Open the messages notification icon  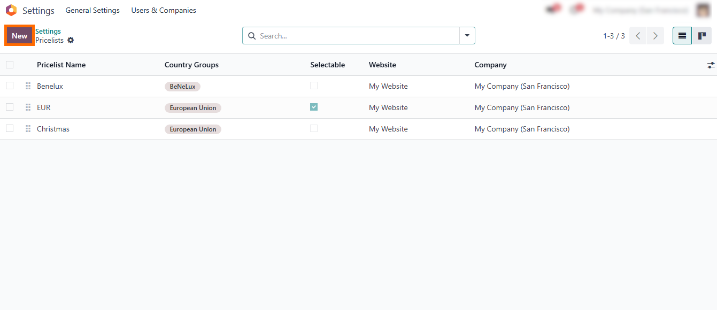[x=552, y=10]
